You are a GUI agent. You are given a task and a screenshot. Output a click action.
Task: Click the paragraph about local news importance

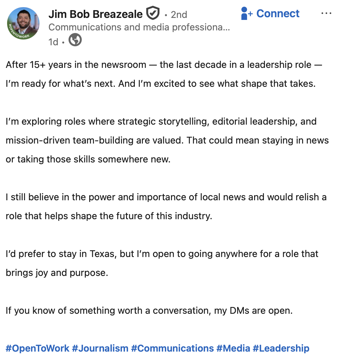166,206
